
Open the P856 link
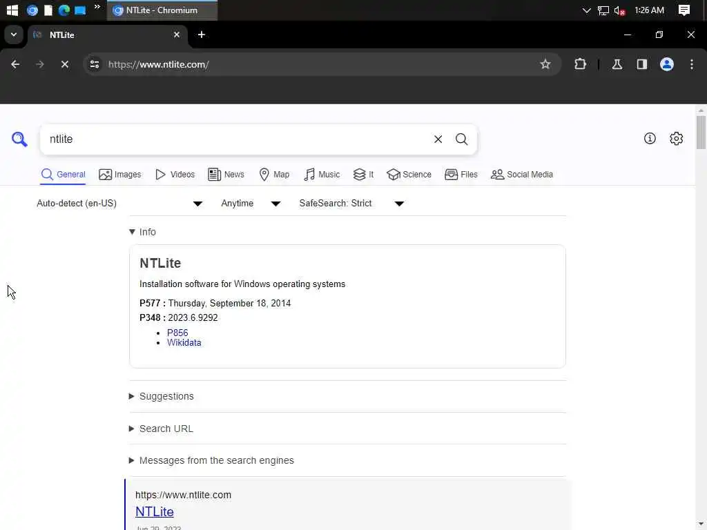click(177, 333)
